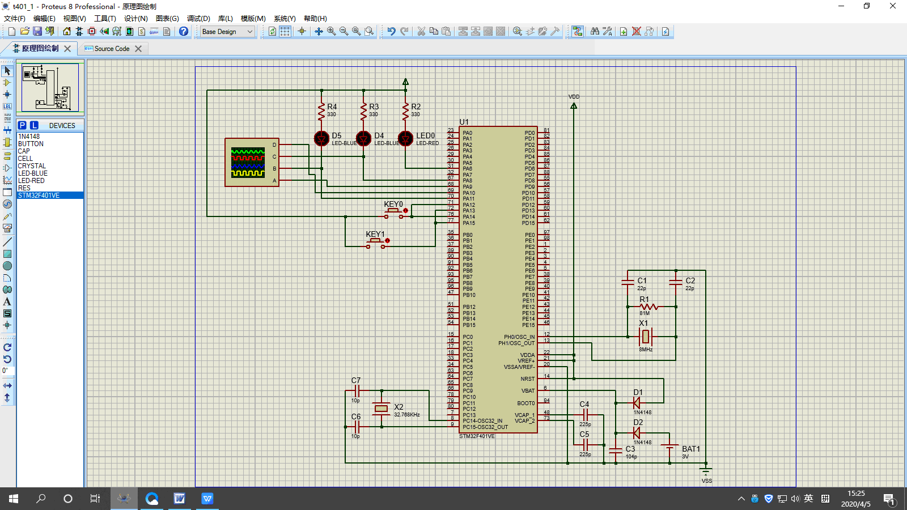Open Search and Tag with binoculars icon
Viewport: 907px width, 510px height.
[x=595, y=31]
